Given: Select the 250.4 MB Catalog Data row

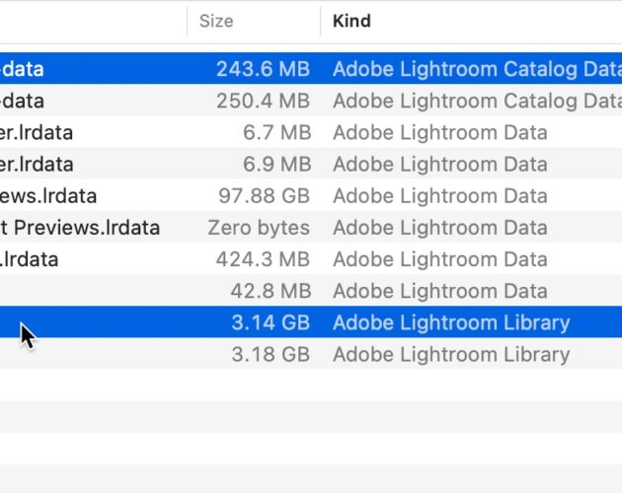Looking at the screenshot, I should point(311,100).
